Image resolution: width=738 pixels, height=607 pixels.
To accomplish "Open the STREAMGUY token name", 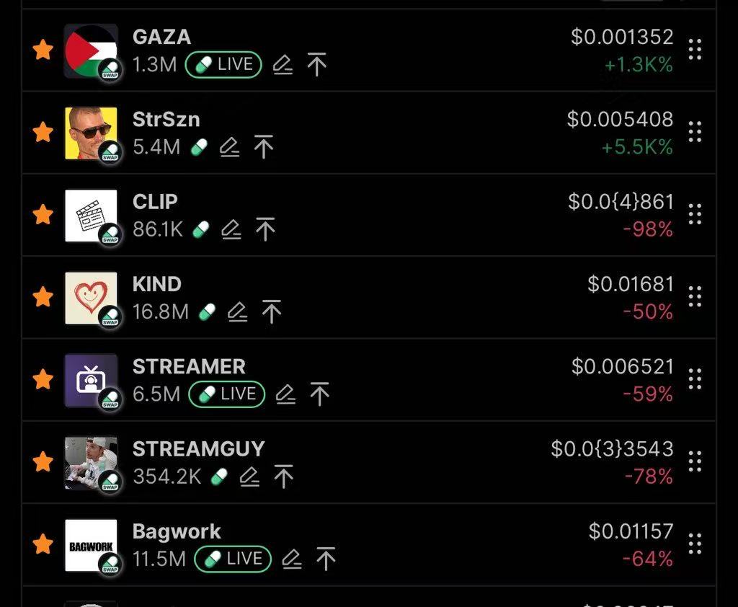I will pos(199,449).
